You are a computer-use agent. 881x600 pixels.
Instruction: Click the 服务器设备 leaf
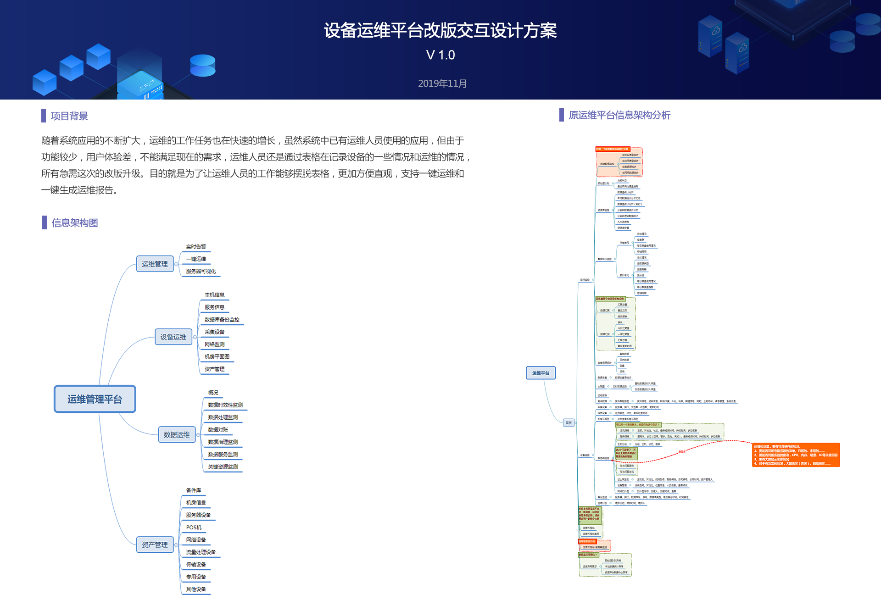click(x=198, y=515)
